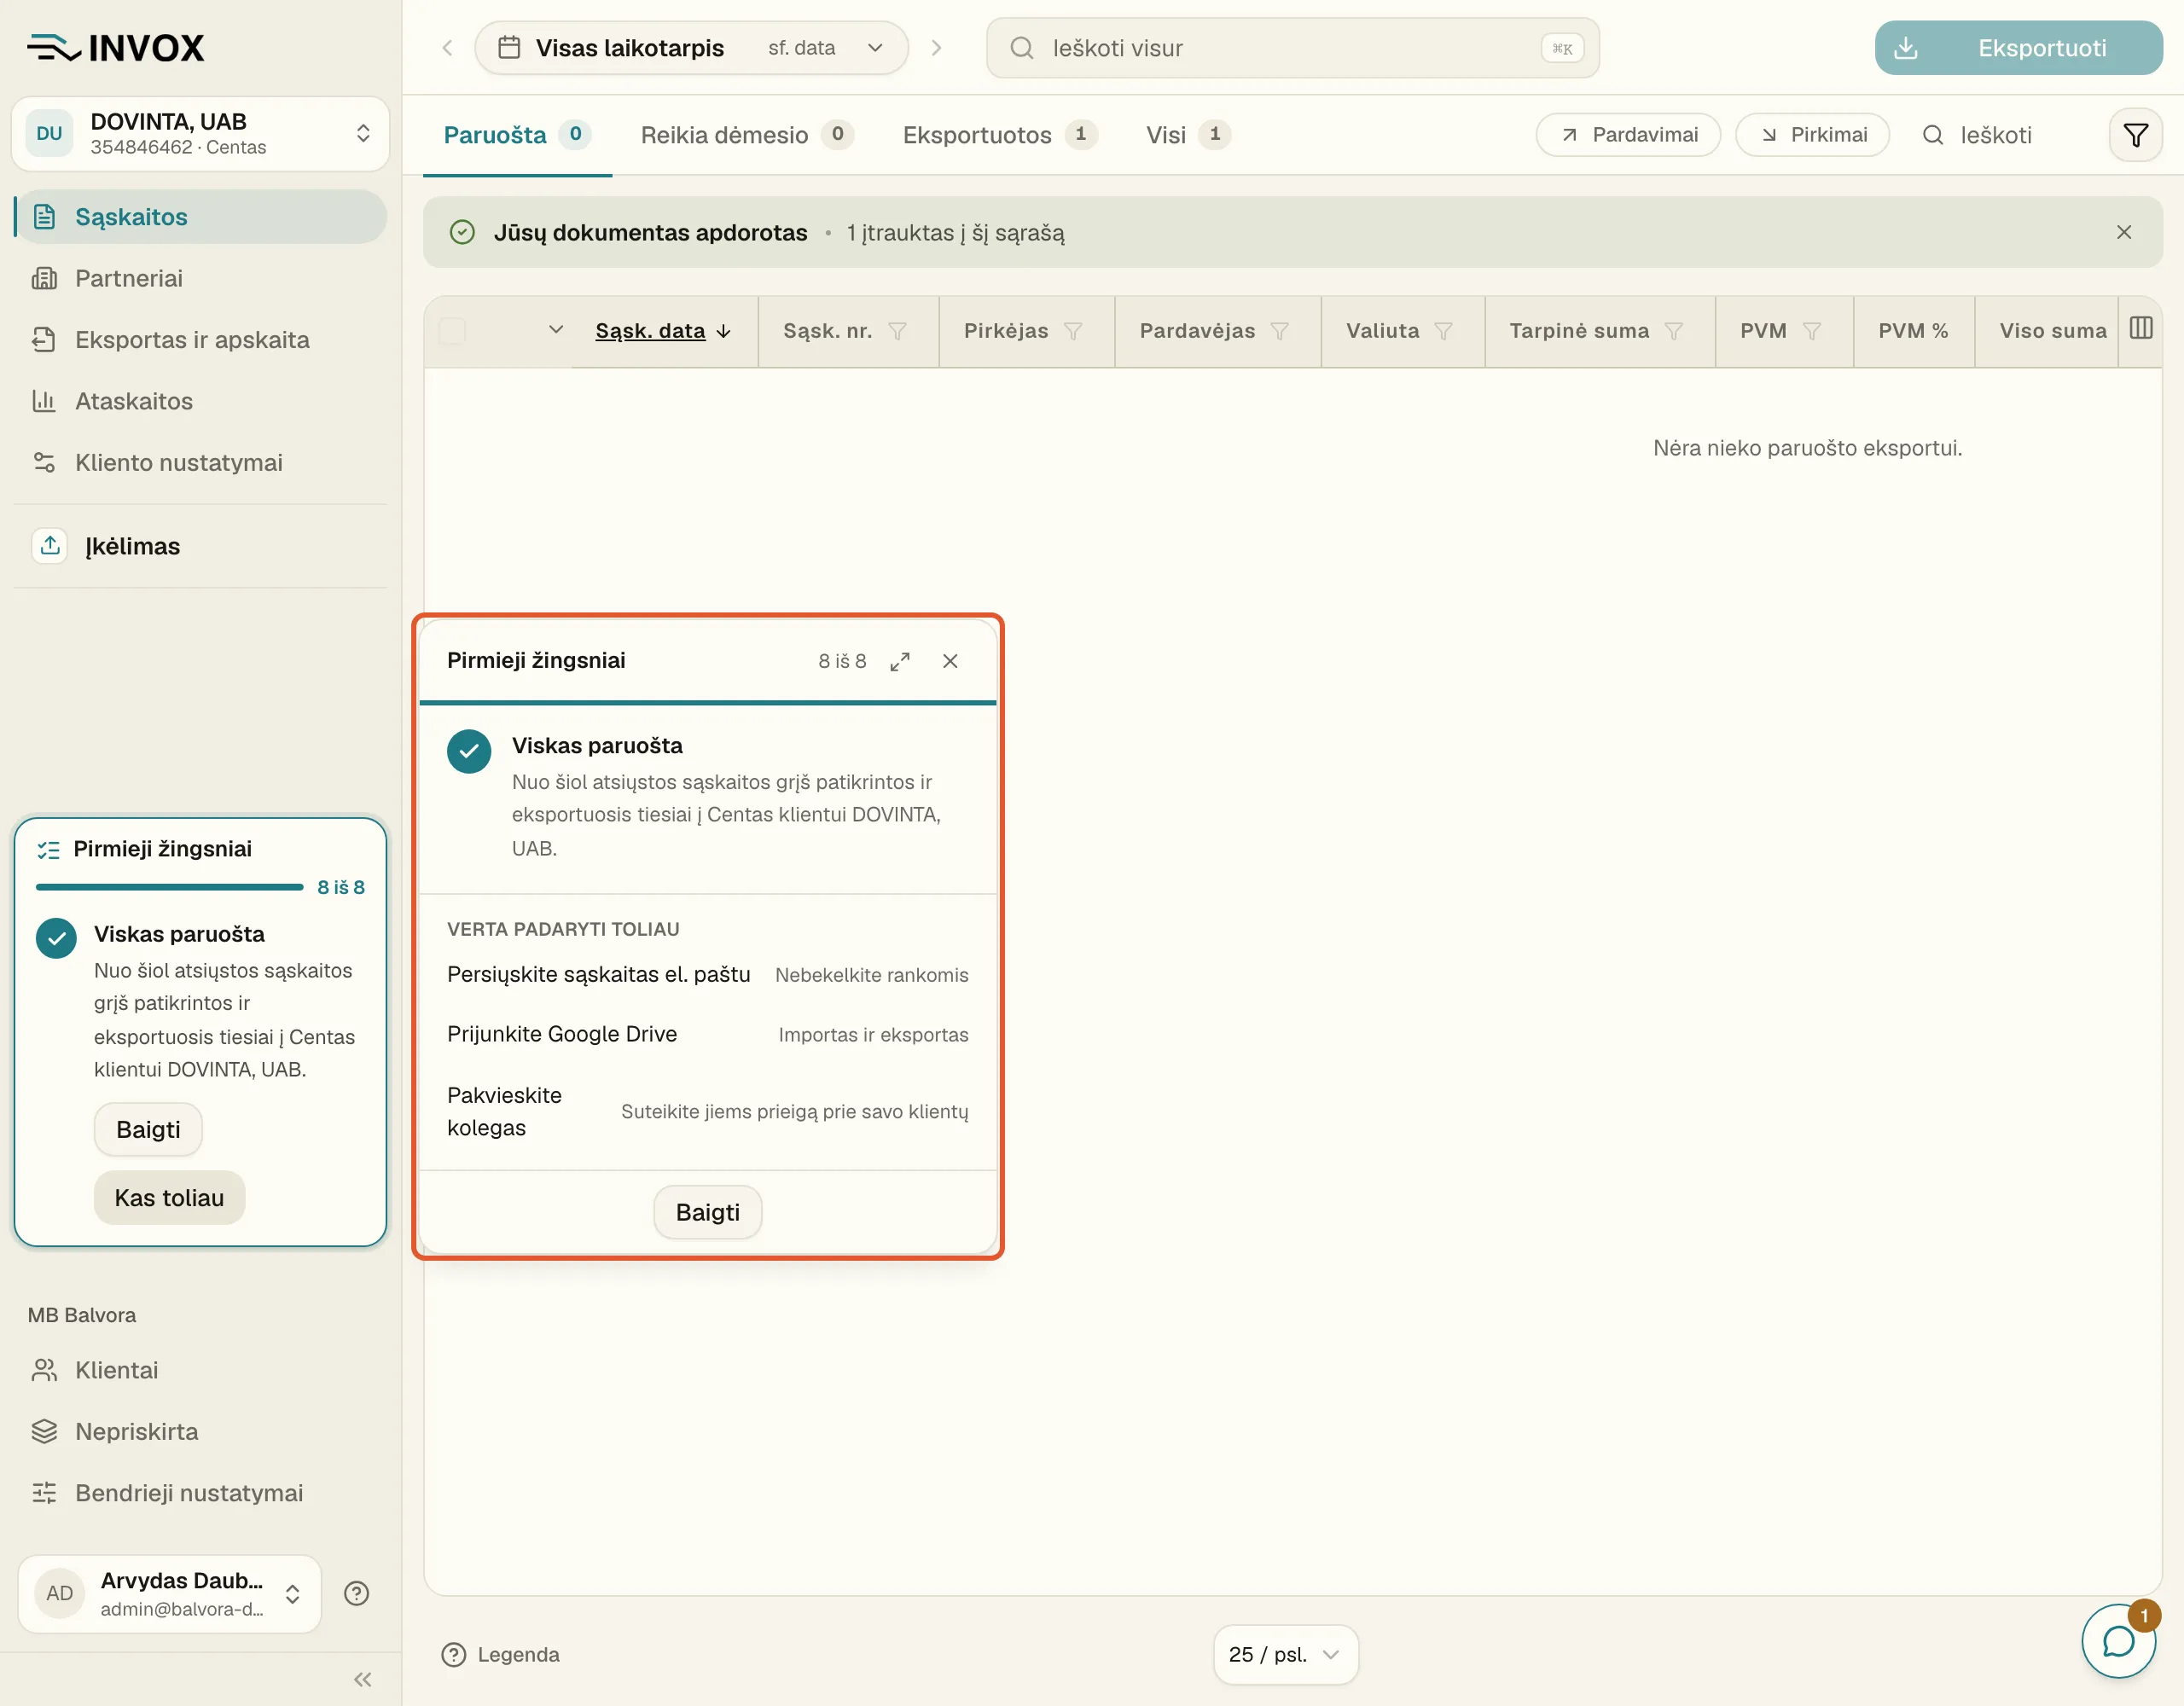
Task: Open the Visas laikotarpis period dropdown
Action: click(691, 48)
